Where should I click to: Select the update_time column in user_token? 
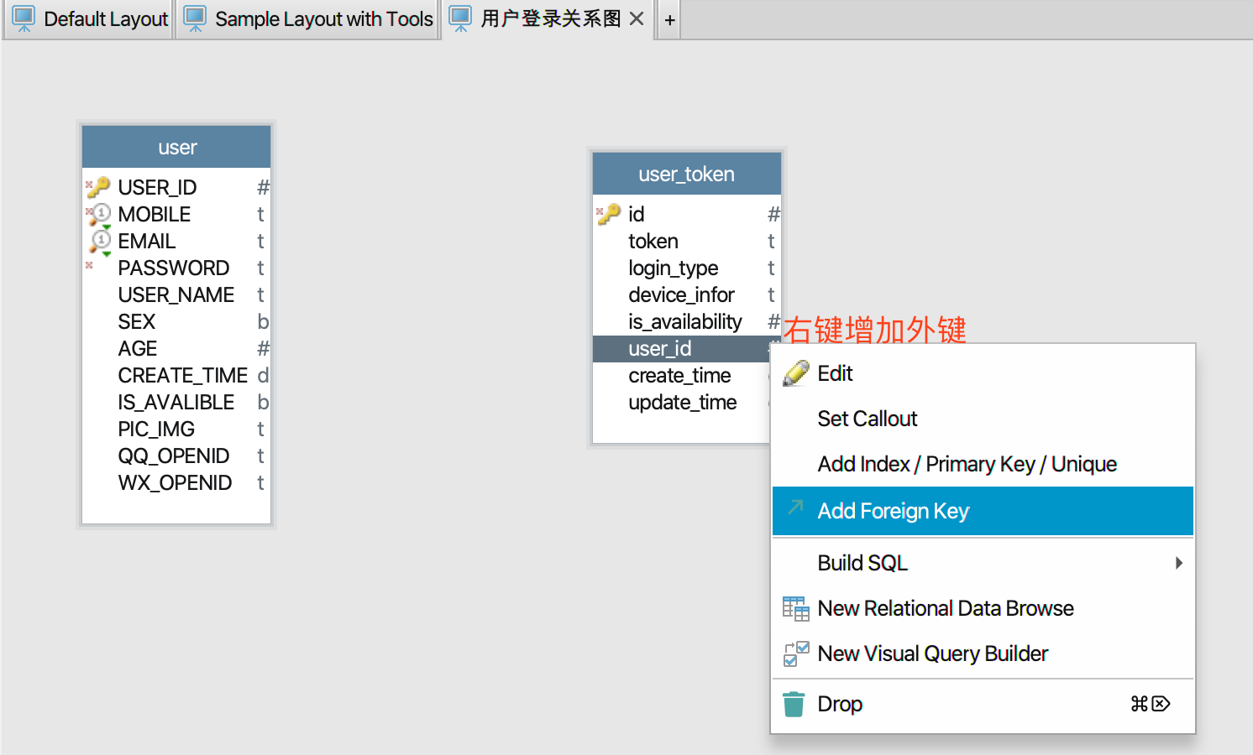[x=681, y=402]
